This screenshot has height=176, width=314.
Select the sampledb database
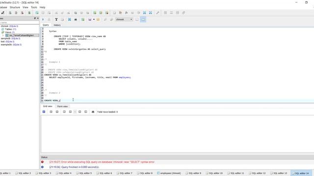[x=10, y=38]
